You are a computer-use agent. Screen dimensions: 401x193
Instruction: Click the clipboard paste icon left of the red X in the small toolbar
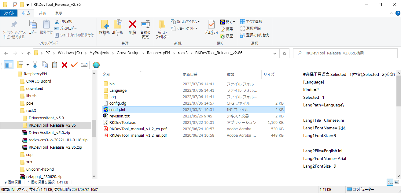tap(55, 65)
